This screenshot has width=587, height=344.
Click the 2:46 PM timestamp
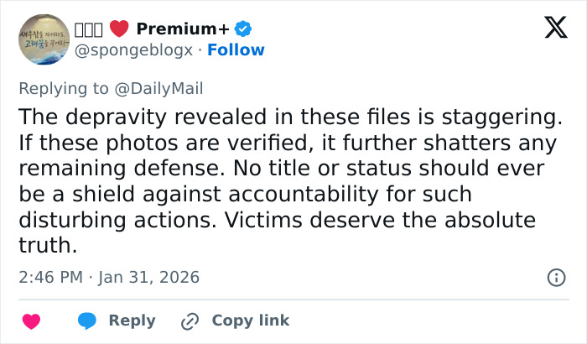pyautogui.click(x=51, y=276)
